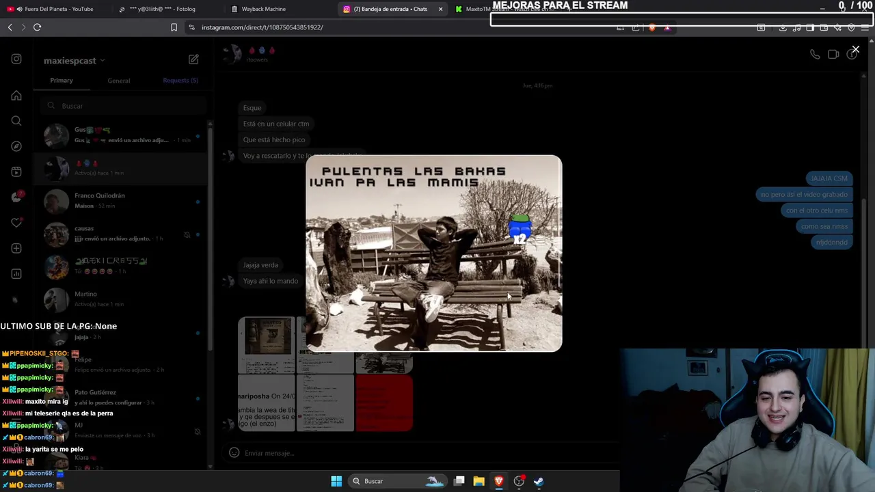875x492 pixels.
Task: Reload the page with refresh icon
Action: [37, 27]
